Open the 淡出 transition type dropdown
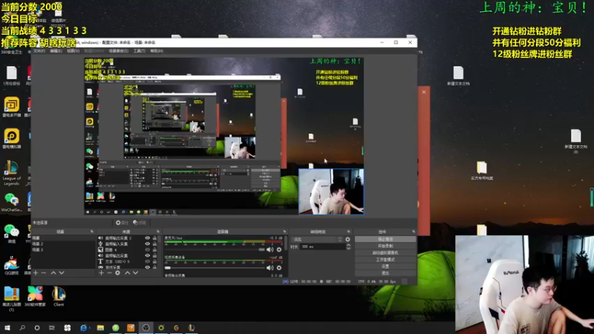Viewport: 594px width, 334px height. (317, 239)
